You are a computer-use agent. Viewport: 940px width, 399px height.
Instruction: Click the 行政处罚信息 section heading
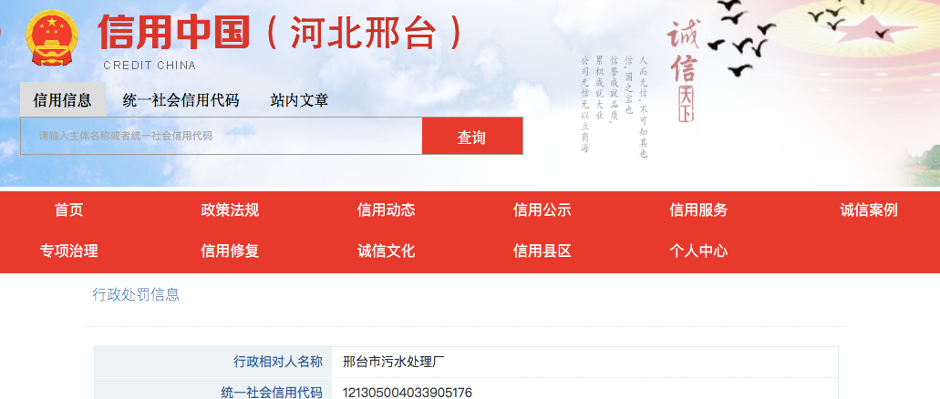coord(136,294)
